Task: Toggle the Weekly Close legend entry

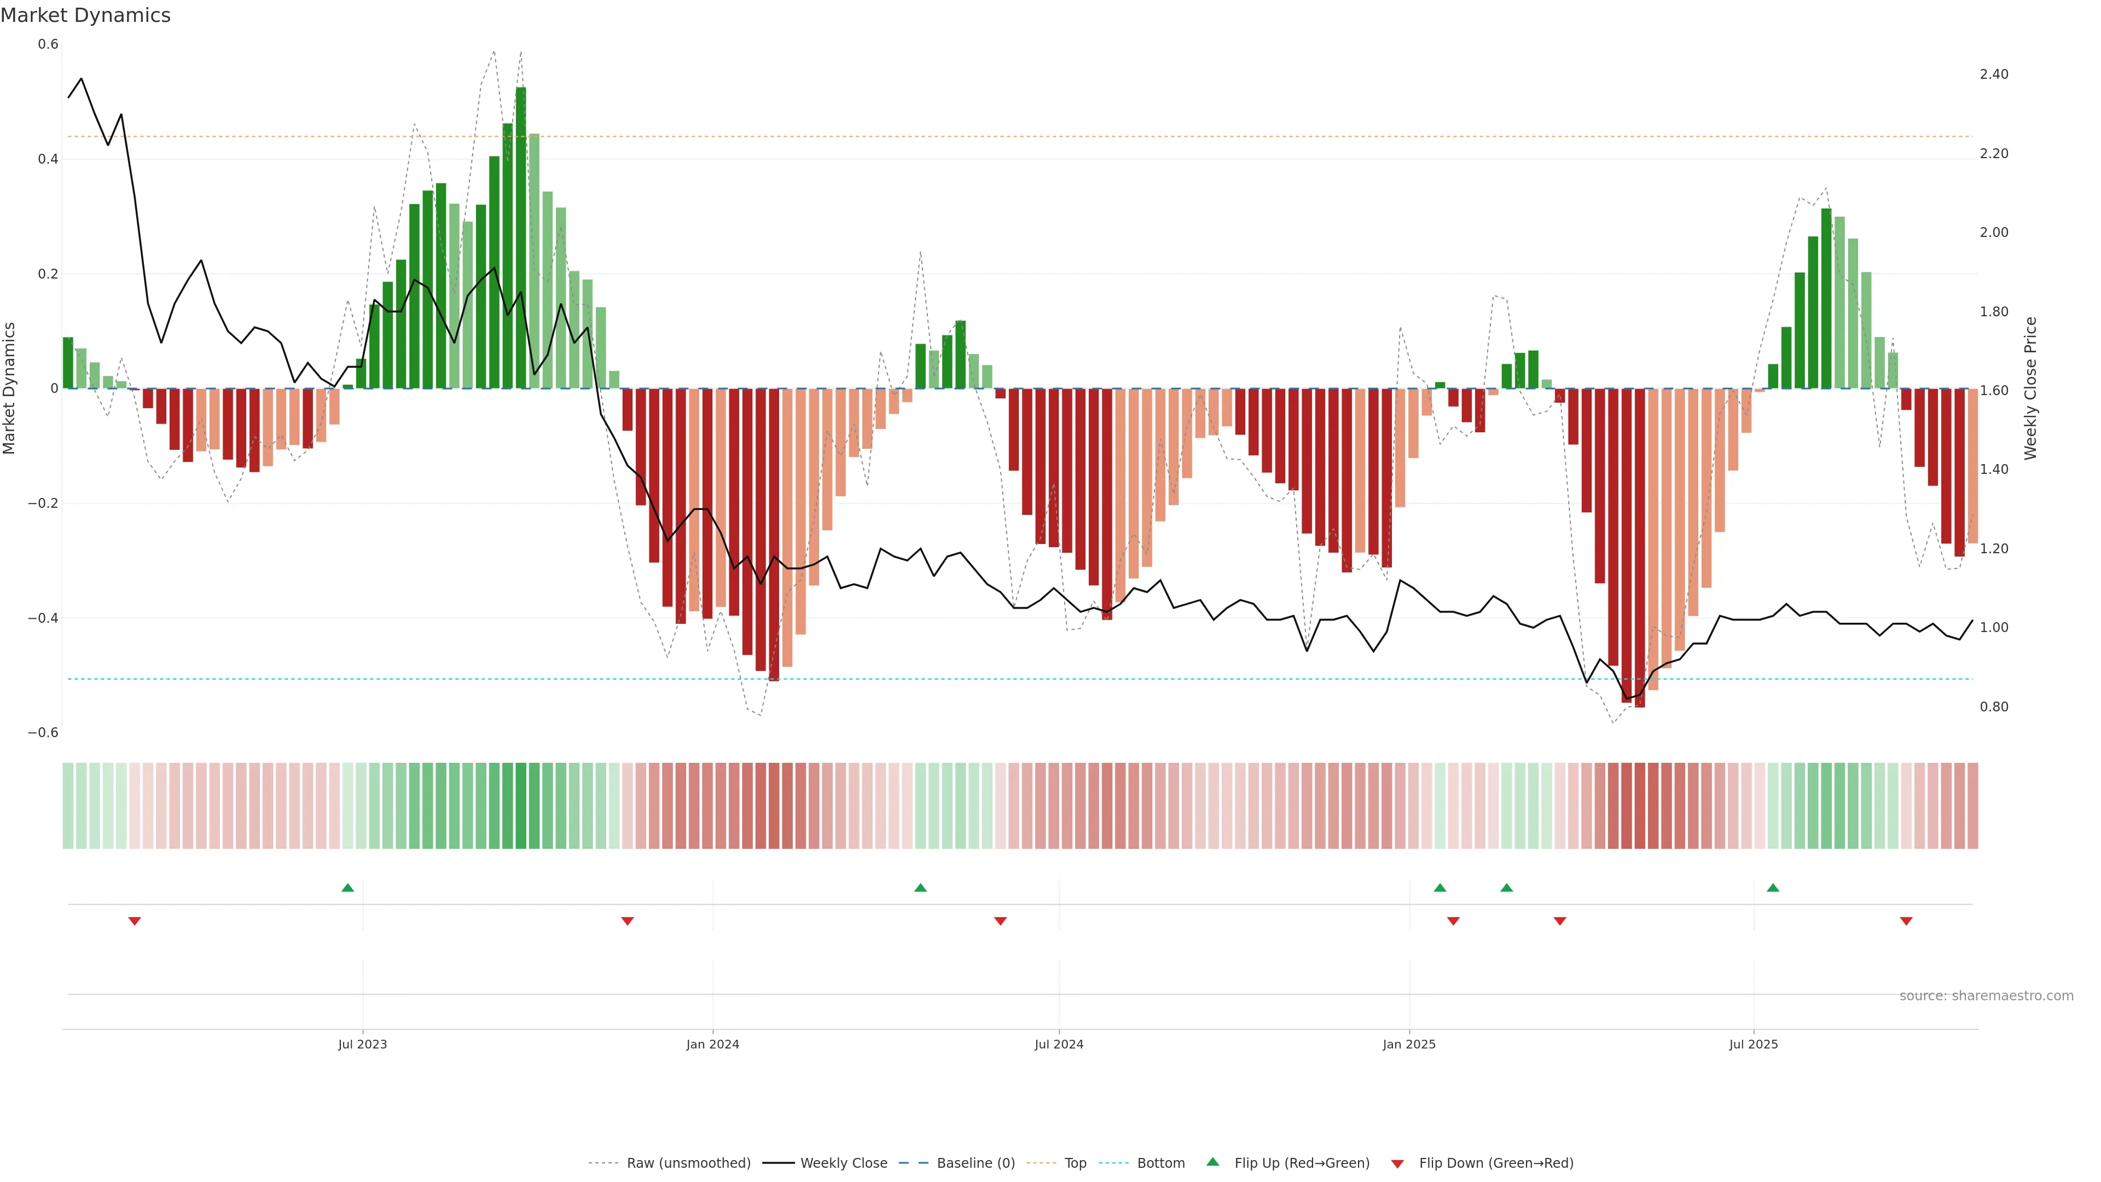Action: tap(843, 1163)
